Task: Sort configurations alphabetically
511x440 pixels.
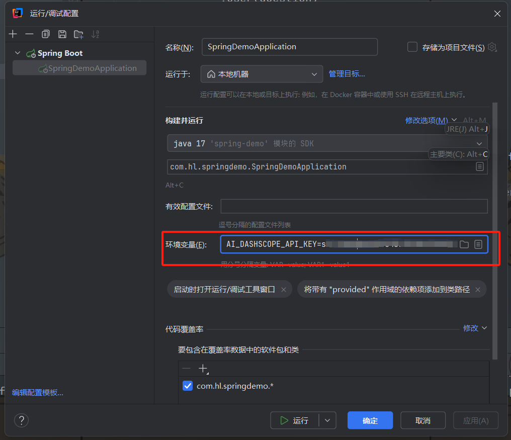Action: [95, 34]
